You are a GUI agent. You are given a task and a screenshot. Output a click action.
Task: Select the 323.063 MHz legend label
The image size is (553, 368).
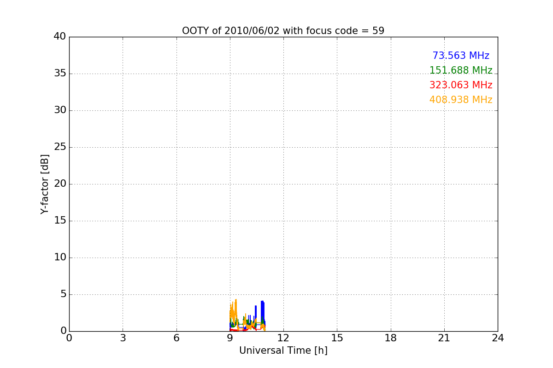coord(461,85)
